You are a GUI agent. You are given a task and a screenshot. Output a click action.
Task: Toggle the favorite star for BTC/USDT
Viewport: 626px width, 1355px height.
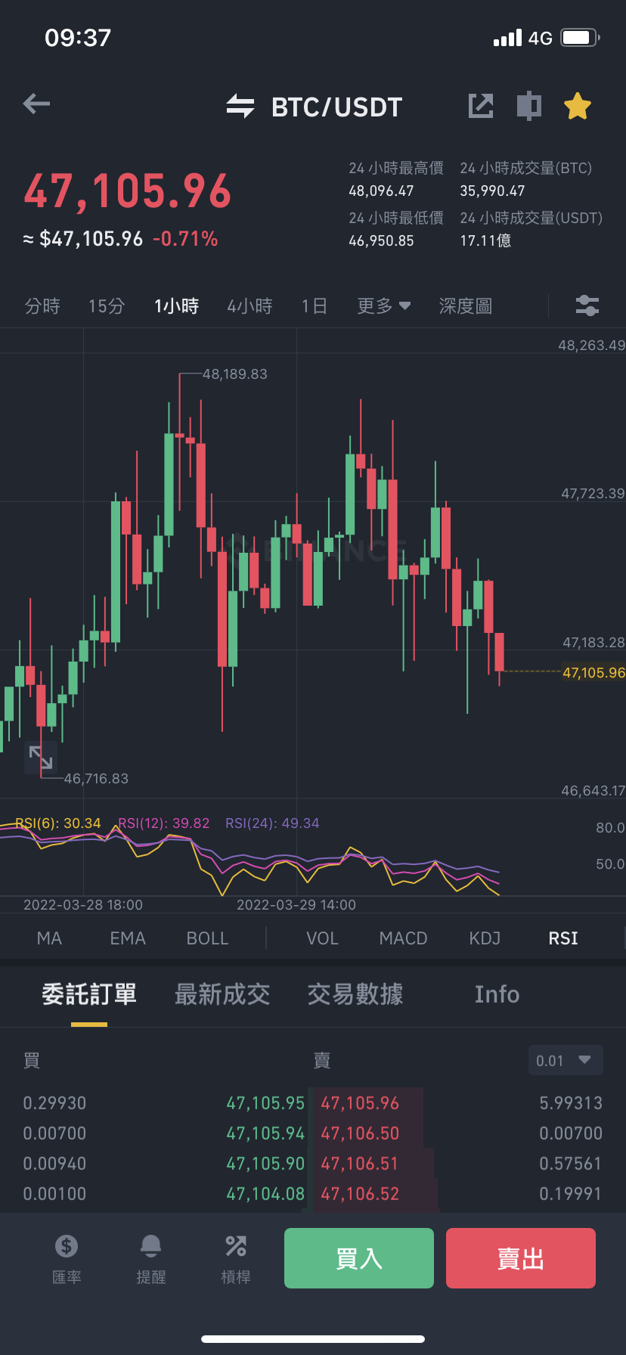coord(578,106)
